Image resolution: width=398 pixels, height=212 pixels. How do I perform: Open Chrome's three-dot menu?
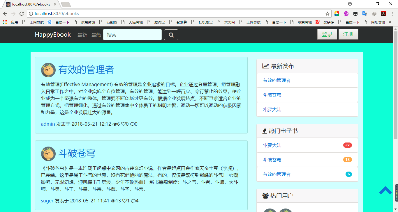[392, 14]
